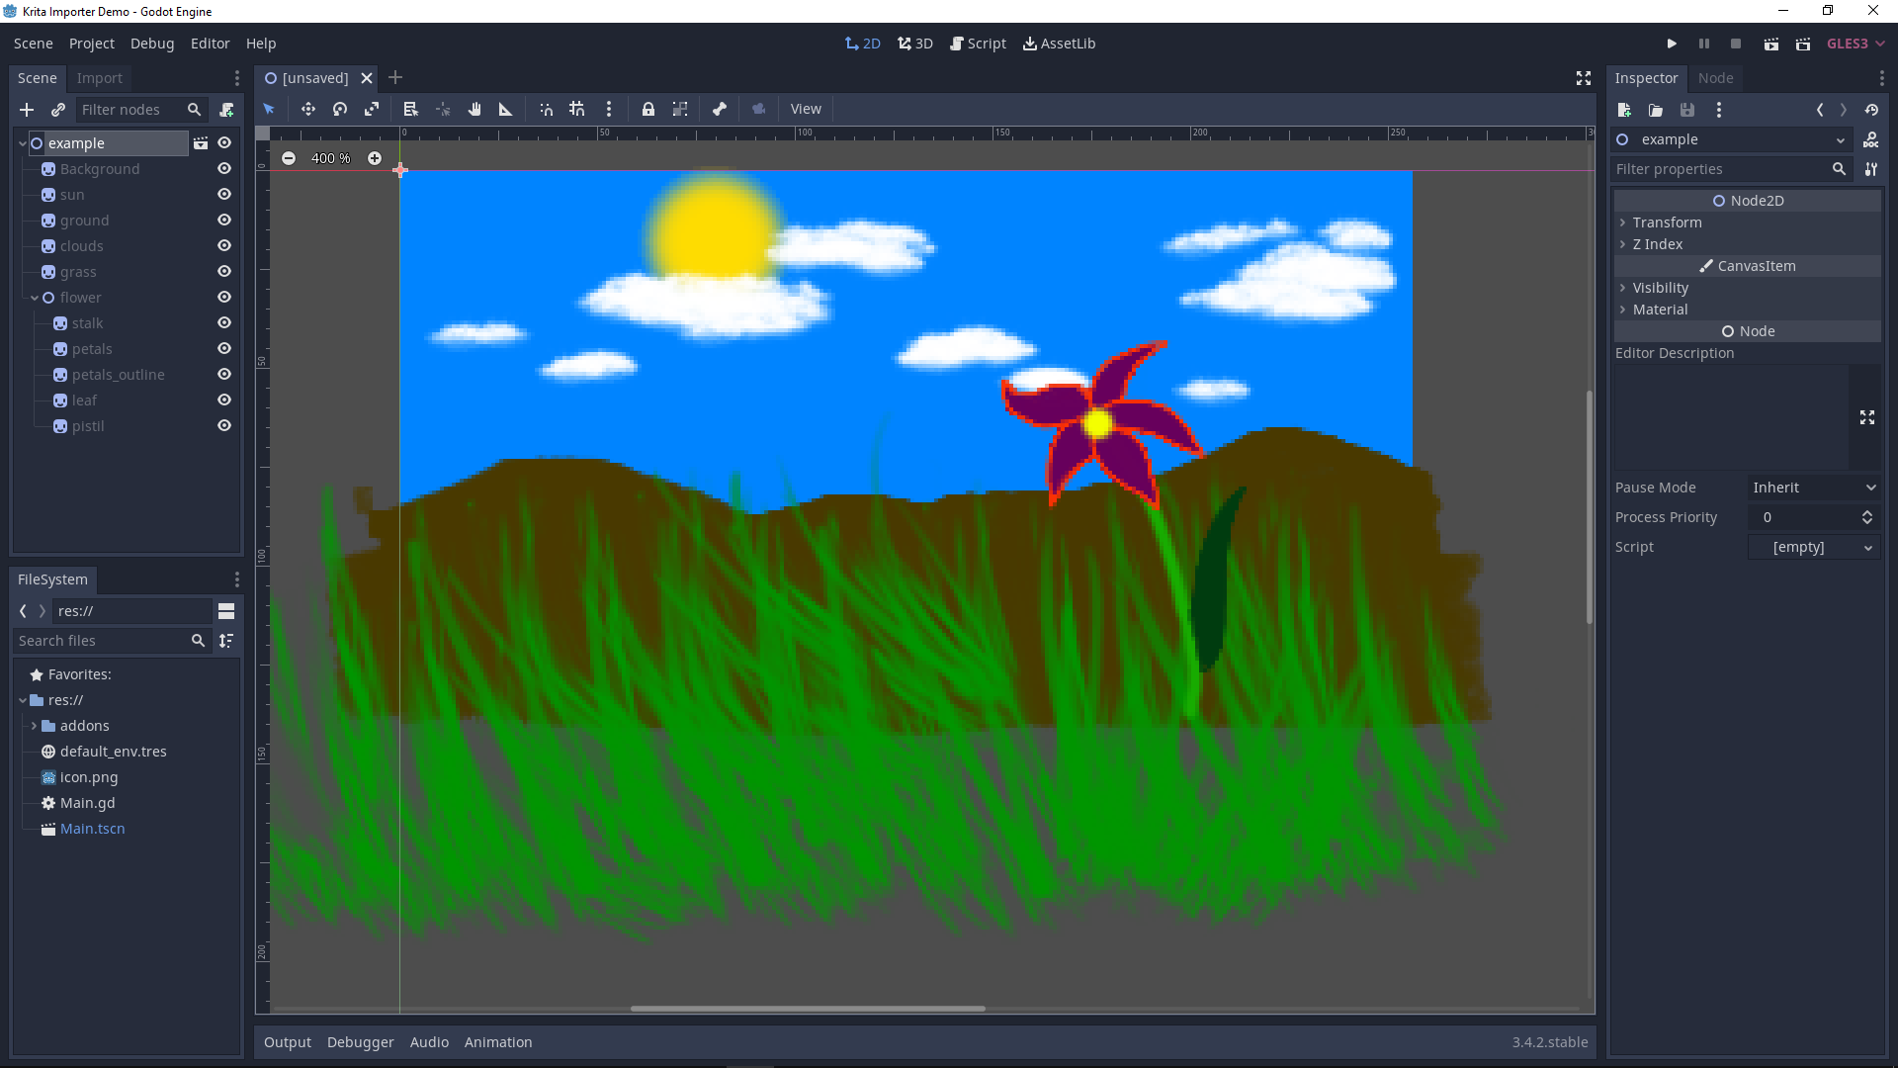Select the Ruler Mode tool
The height and width of the screenshot is (1068, 1898).
coord(505,109)
